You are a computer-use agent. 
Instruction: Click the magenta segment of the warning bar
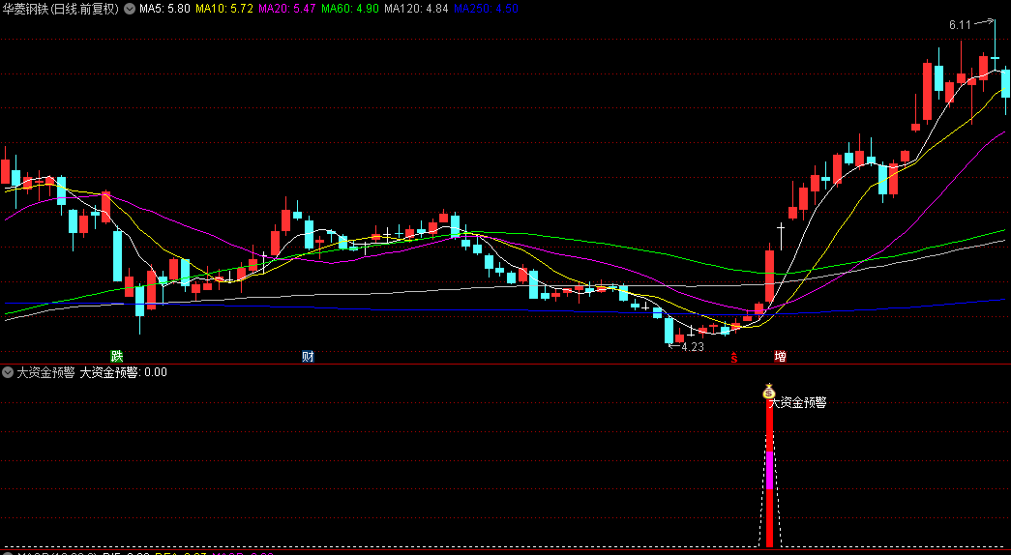click(x=769, y=470)
